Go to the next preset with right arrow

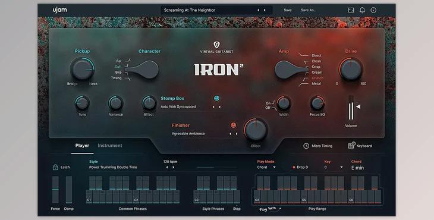[265, 10]
